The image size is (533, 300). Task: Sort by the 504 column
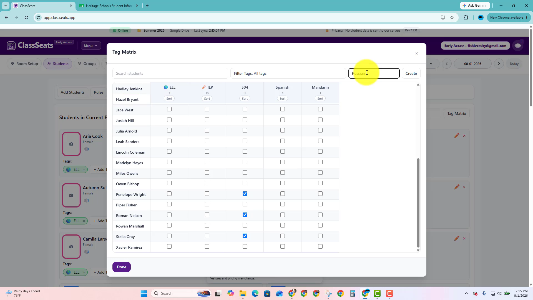pyautogui.click(x=245, y=99)
